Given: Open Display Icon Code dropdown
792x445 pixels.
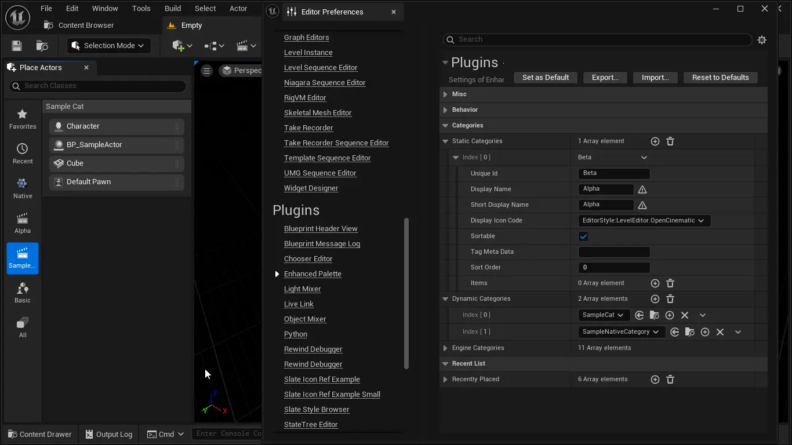Looking at the screenshot, I should pyautogui.click(x=644, y=221).
